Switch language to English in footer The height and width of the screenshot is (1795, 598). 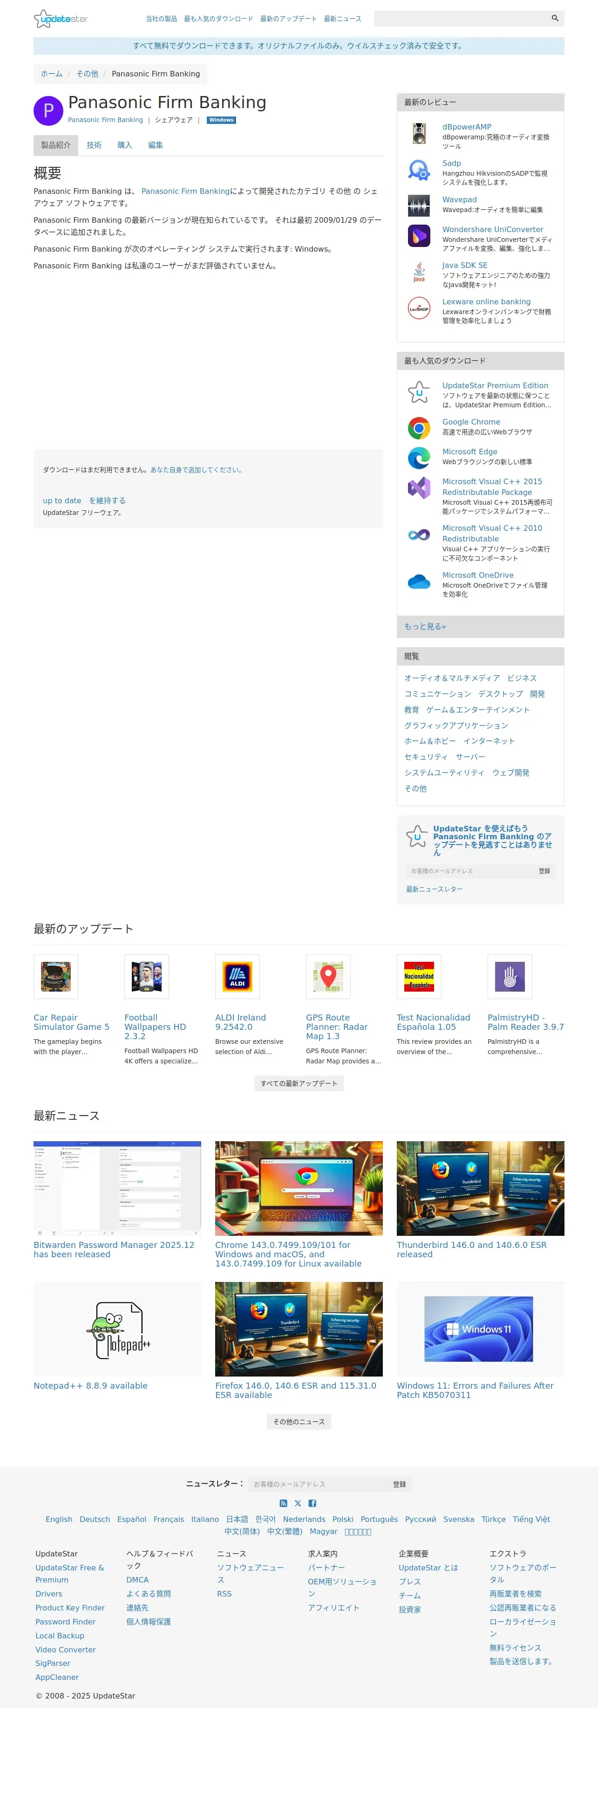point(59,1519)
